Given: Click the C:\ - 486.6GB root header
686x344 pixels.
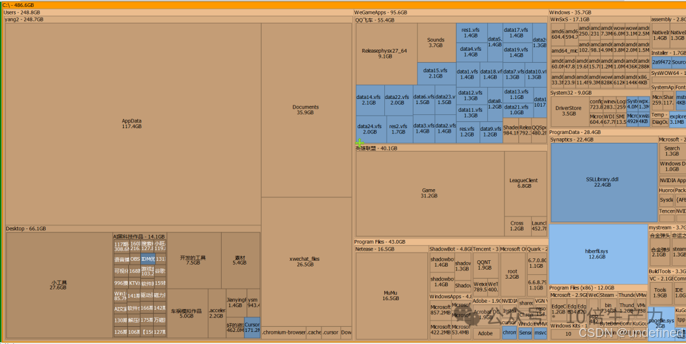Looking at the screenshot, I should click(343, 5).
